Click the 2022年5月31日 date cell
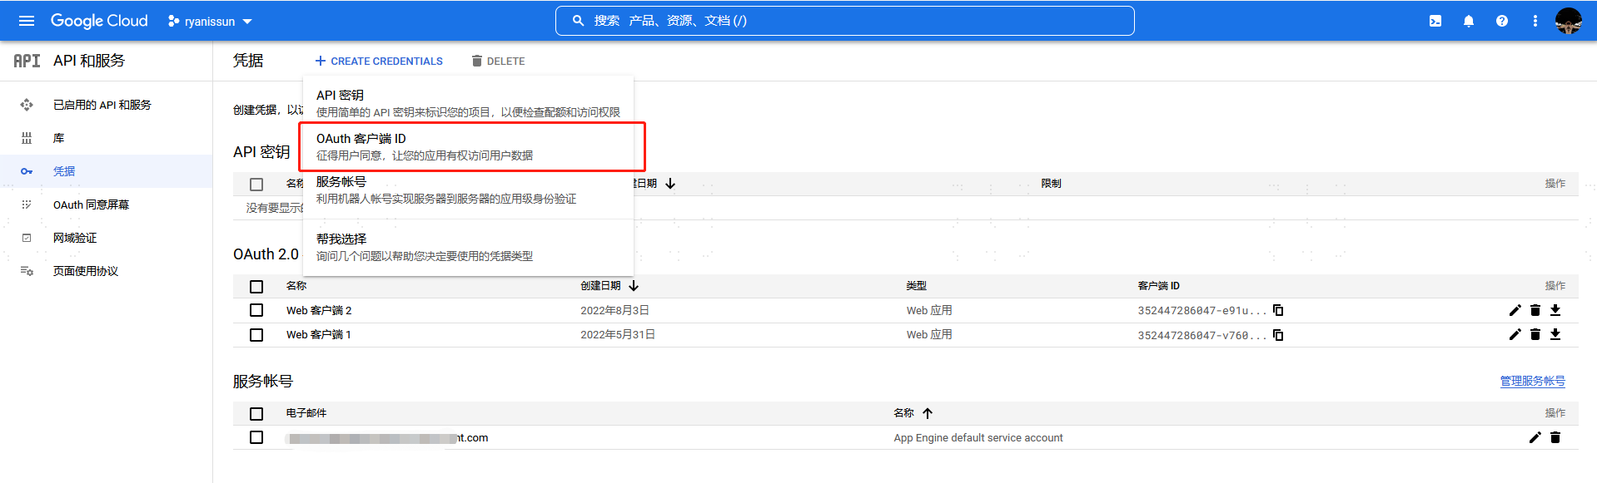 [618, 334]
